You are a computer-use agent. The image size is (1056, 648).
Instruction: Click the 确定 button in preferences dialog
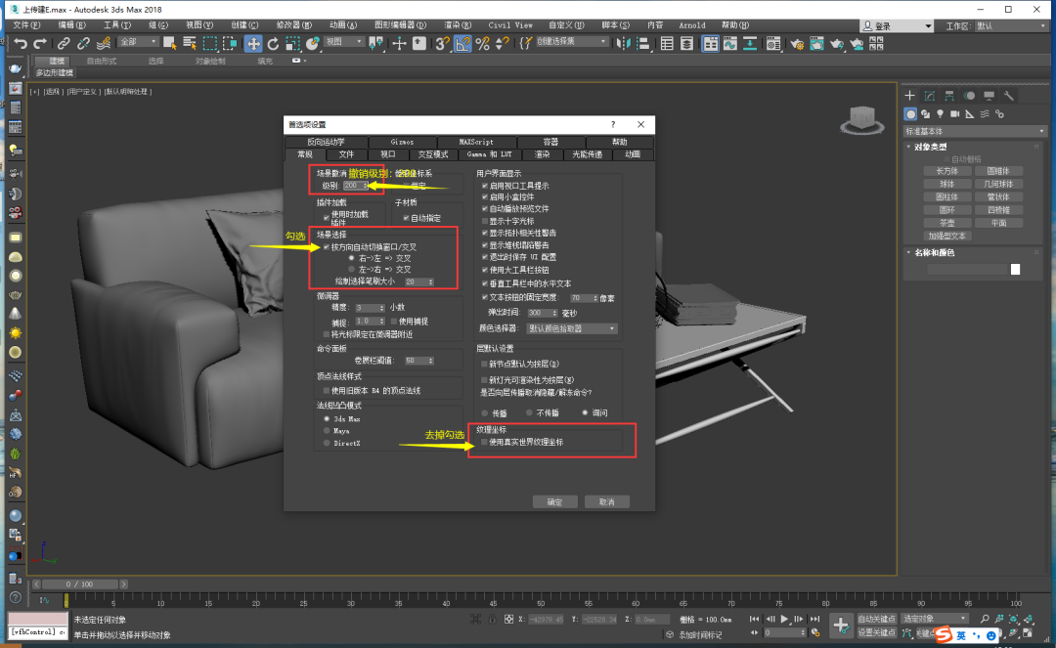coord(554,502)
